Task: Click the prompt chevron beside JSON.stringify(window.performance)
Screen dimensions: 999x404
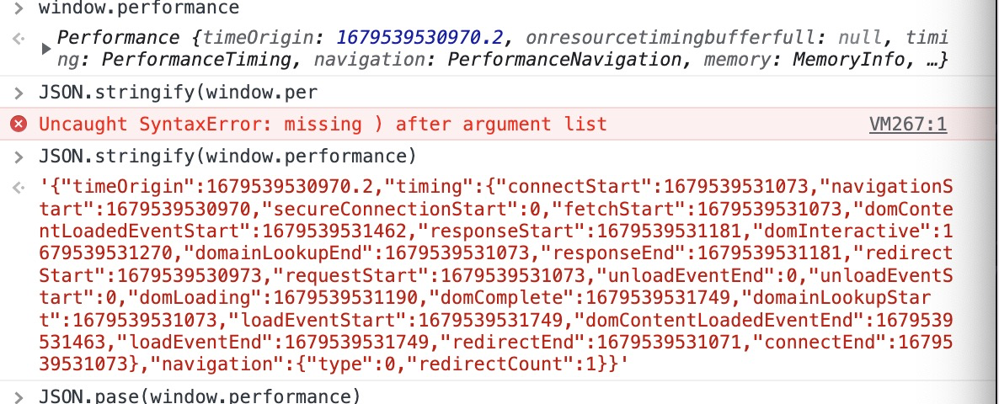Action: click(x=18, y=157)
